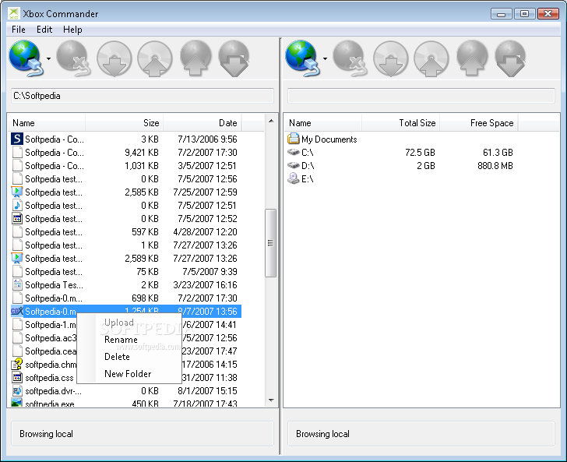
Task: Select the C:\ drive row
Action: click(x=400, y=152)
